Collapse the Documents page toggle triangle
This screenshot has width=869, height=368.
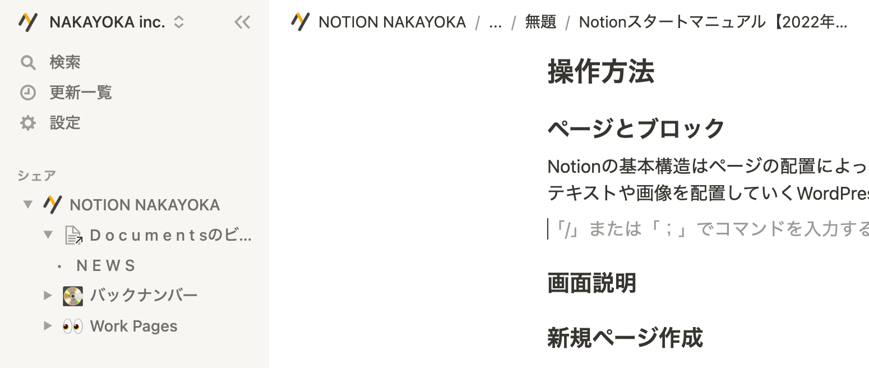[48, 235]
